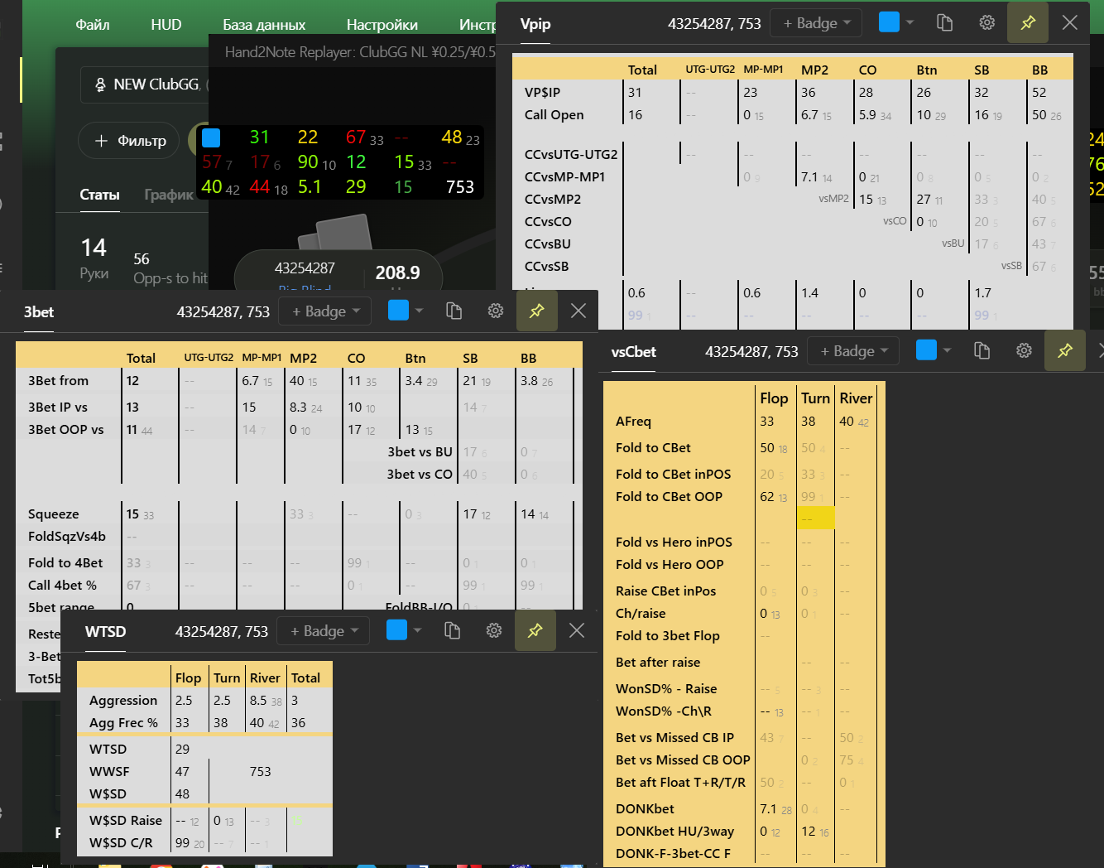
Task: Close the Vpip popup window
Action: [1069, 23]
